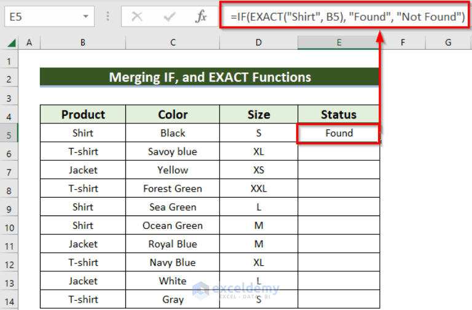Select the 'M' size in Ocean Green row
The width and height of the screenshot is (472, 310).
(x=259, y=225)
